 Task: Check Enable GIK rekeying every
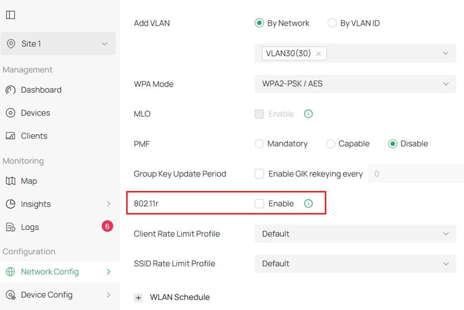point(259,174)
